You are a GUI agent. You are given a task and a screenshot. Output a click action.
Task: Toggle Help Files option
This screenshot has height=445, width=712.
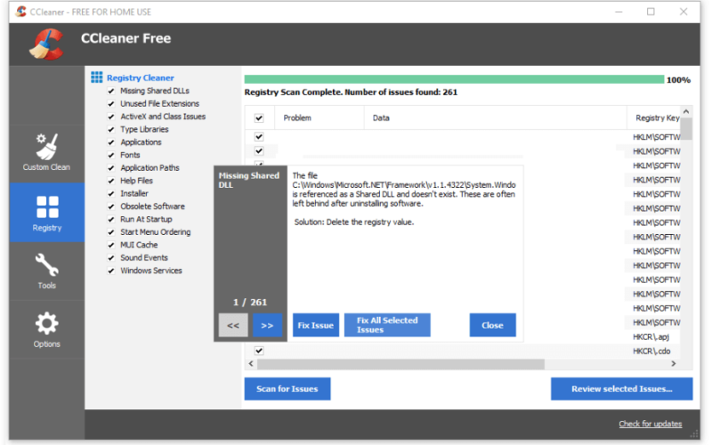point(110,181)
